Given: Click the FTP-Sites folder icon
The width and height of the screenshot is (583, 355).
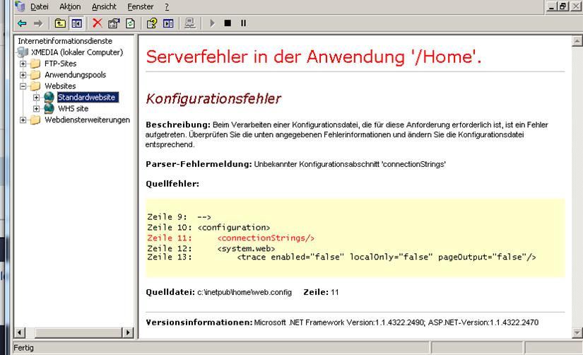Looking at the screenshot, I should coord(35,64).
